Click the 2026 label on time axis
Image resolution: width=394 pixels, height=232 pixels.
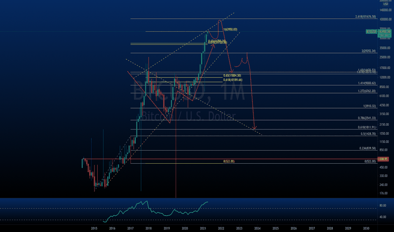[x=293, y=228]
